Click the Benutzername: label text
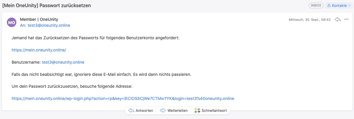 pos(26,62)
